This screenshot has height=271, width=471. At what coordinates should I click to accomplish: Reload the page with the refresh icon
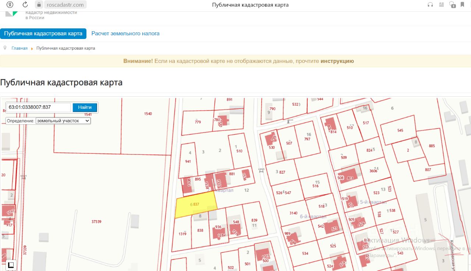pyautogui.click(x=25, y=5)
